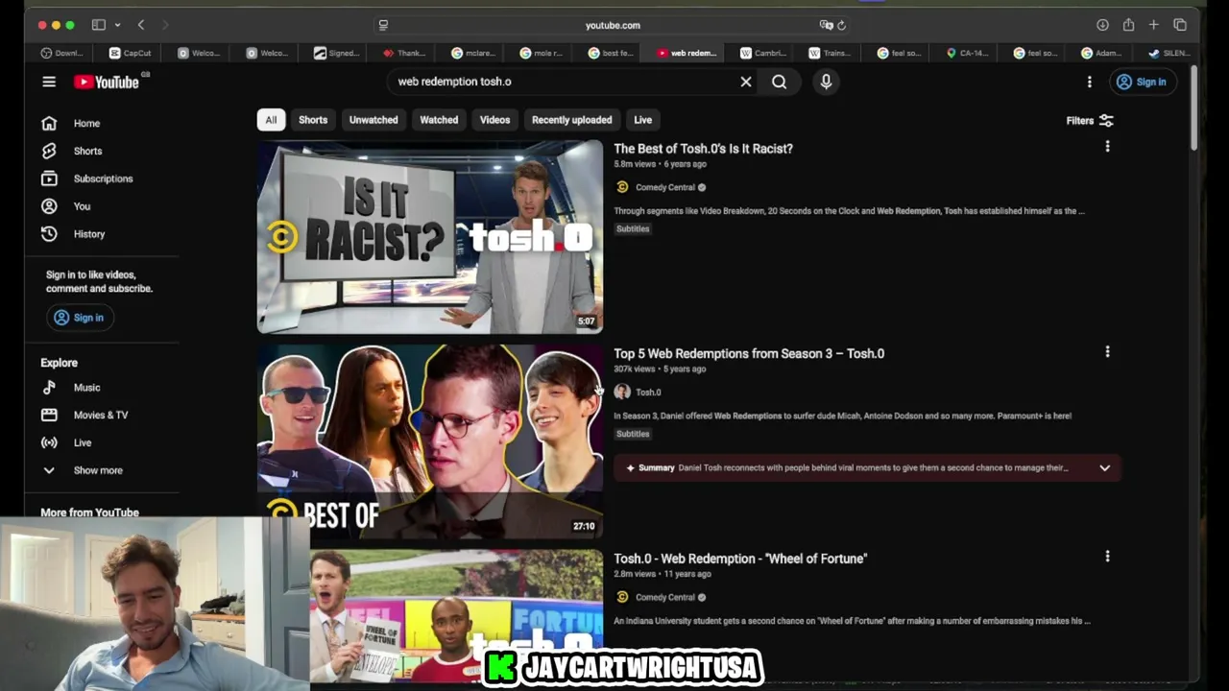This screenshot has width=1229, height=691.
Task: Click the translate icon in the address bar
Action: [825, 25]
